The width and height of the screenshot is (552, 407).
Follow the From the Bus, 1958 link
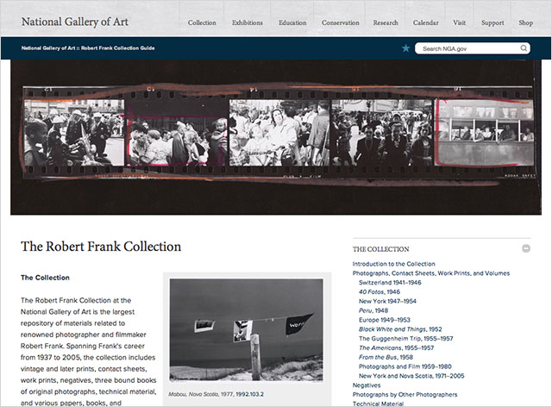(x=386, y=357)
